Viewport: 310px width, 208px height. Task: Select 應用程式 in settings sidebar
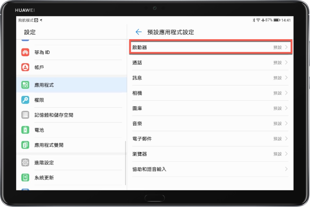click(71, 85)
